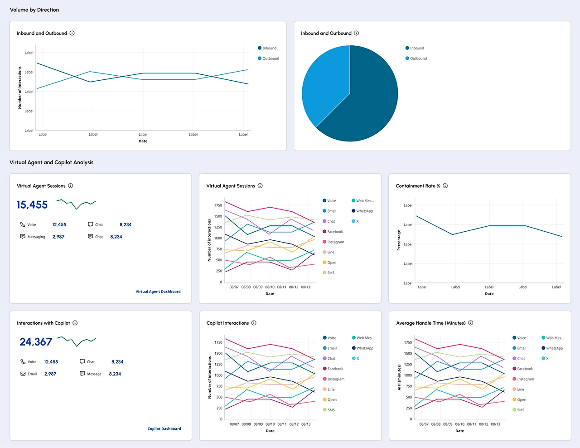Screen dimensions: 580x448
Task: Click info icon on Inbound and Outbound pie card
Action: [356, 34]
